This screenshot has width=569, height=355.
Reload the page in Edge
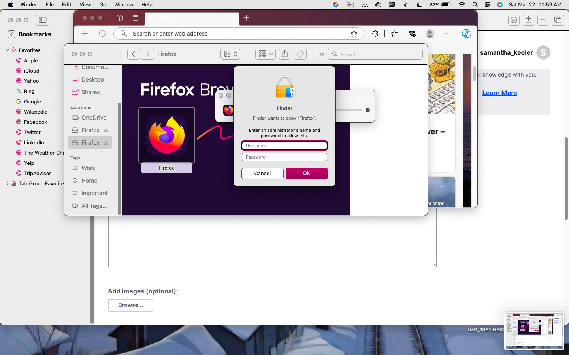click(x=102, y=34)
